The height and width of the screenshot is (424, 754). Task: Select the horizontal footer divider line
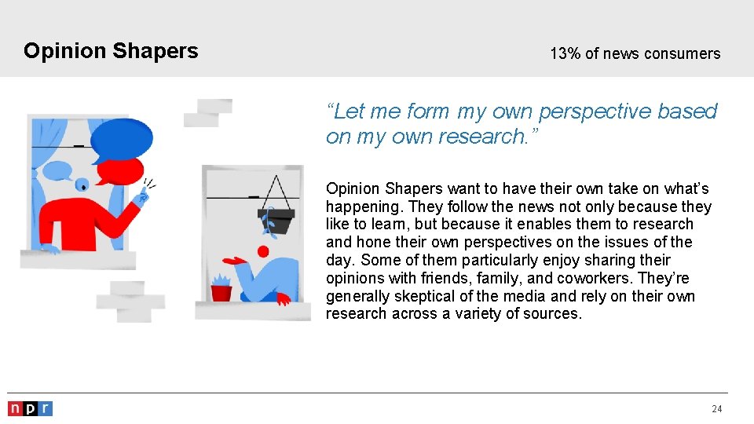[368, 393]
